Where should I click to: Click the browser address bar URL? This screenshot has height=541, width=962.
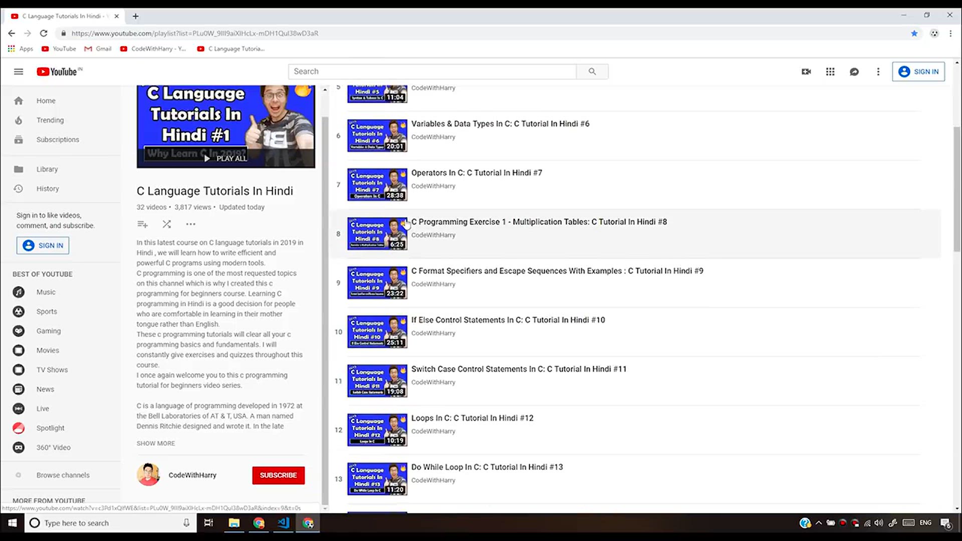tap(195, 33)
